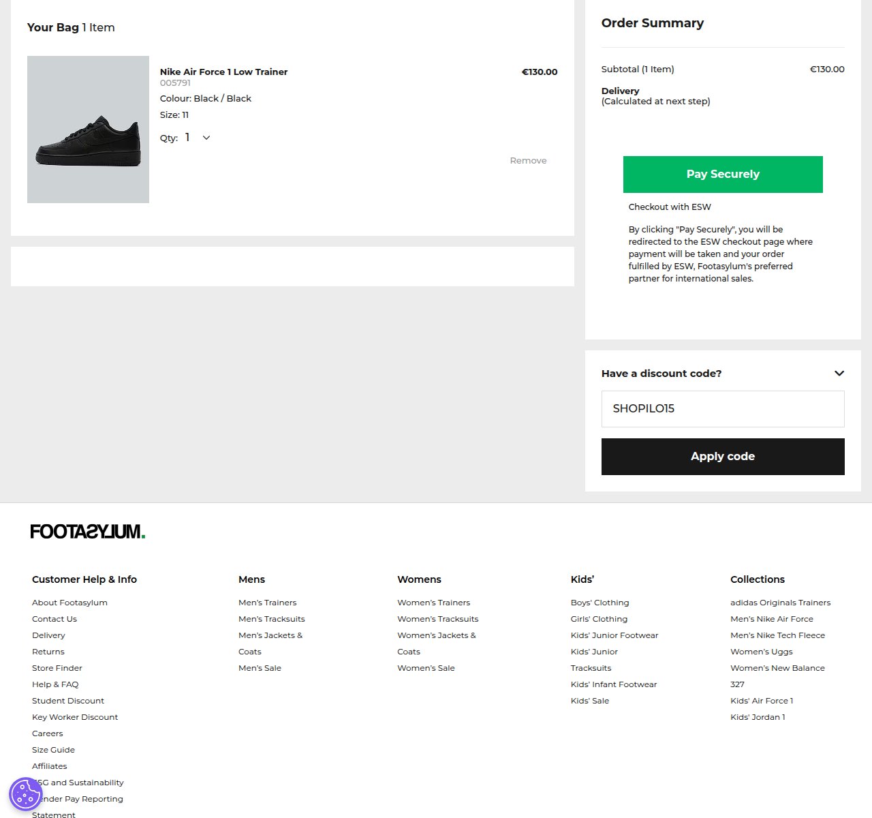Image resolution: width=872 pixels, height=818 pixels.
Task: Open the Nike Air Force 1 product thumbnail
Action: [x=88, y=130]
